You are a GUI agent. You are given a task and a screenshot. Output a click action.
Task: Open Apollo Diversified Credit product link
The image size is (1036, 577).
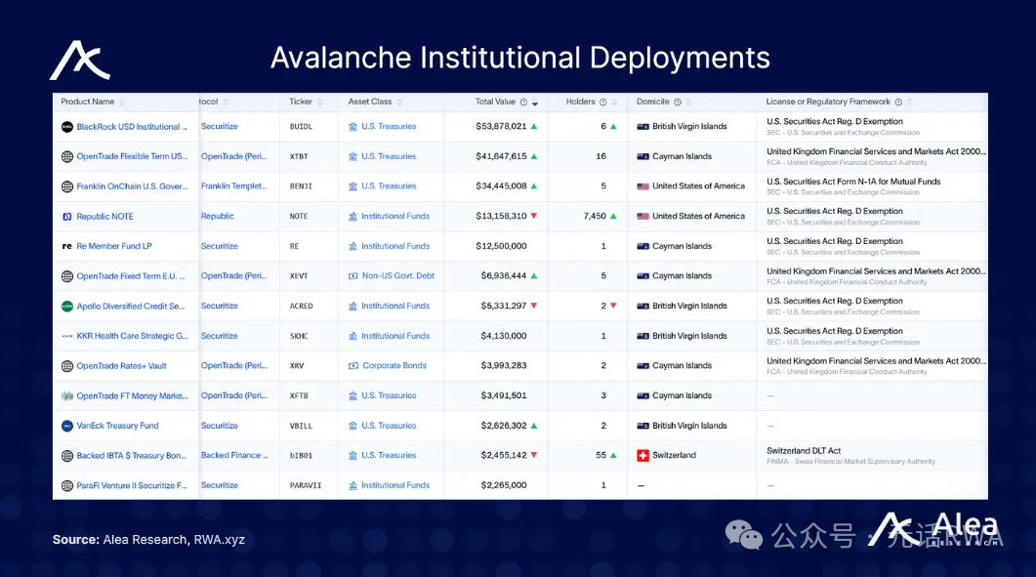pyautogui.click(x=131, y=306)
